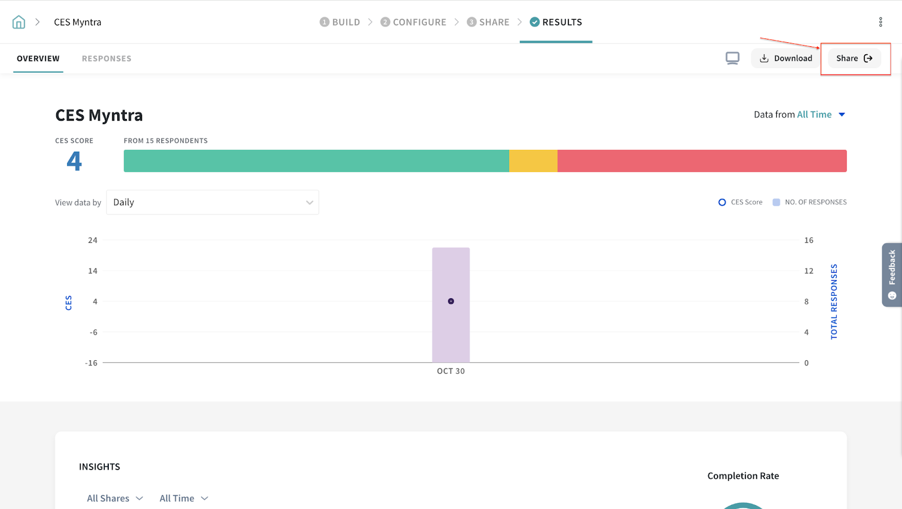The width and height of the screenshot is (902, 509).
Task: Click the green segment of CES bar
Action: (316, 161)
